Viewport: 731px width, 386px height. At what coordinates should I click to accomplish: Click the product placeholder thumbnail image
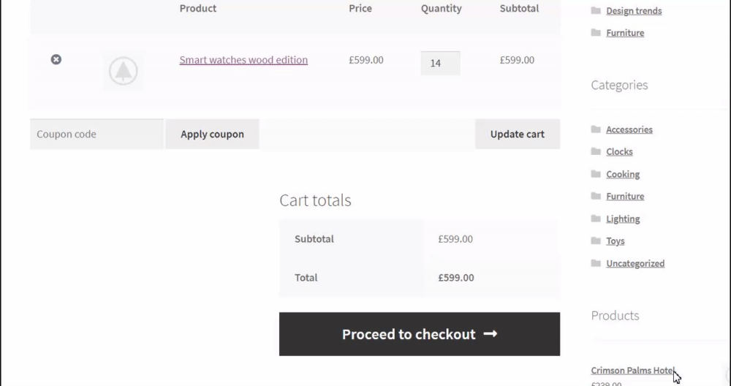(123, 71)
